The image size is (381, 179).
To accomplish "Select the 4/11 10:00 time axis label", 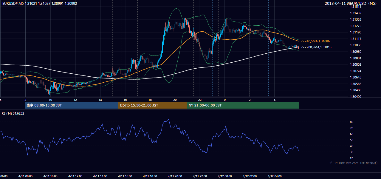I will [x=50, y=176].
